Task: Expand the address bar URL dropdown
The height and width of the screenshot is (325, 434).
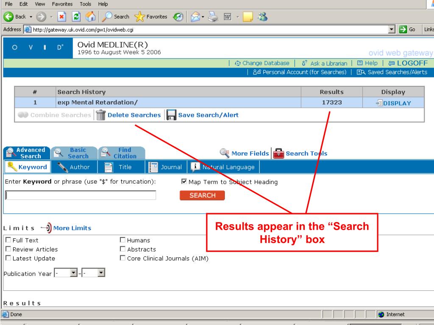Action: point(392,29)
